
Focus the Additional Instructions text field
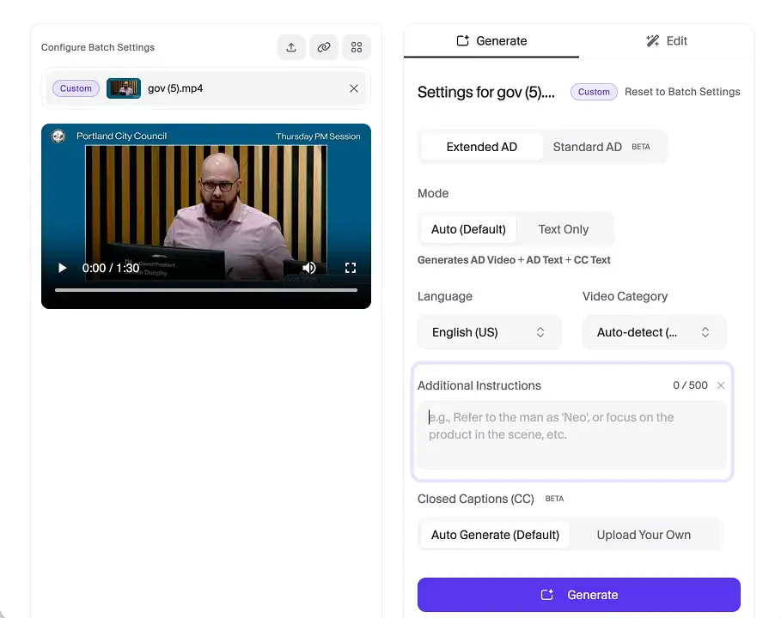[572, 434]
